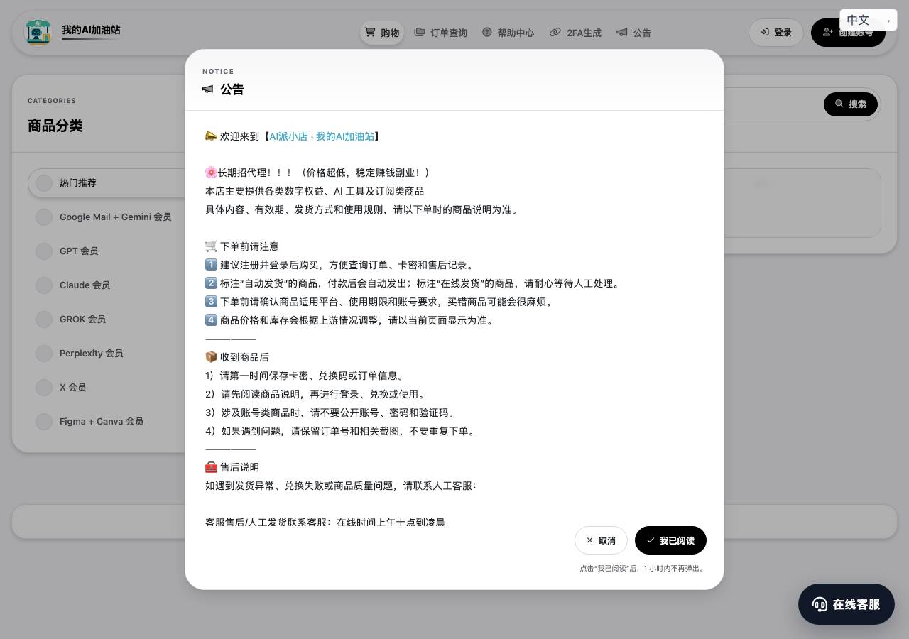Confirm with the 我已阅读 button
The image size is (909, 639).
[x=670, y=540]
